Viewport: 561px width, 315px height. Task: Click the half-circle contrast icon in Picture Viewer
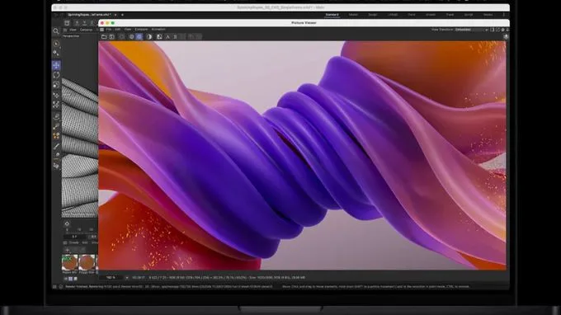pos(149,37)
